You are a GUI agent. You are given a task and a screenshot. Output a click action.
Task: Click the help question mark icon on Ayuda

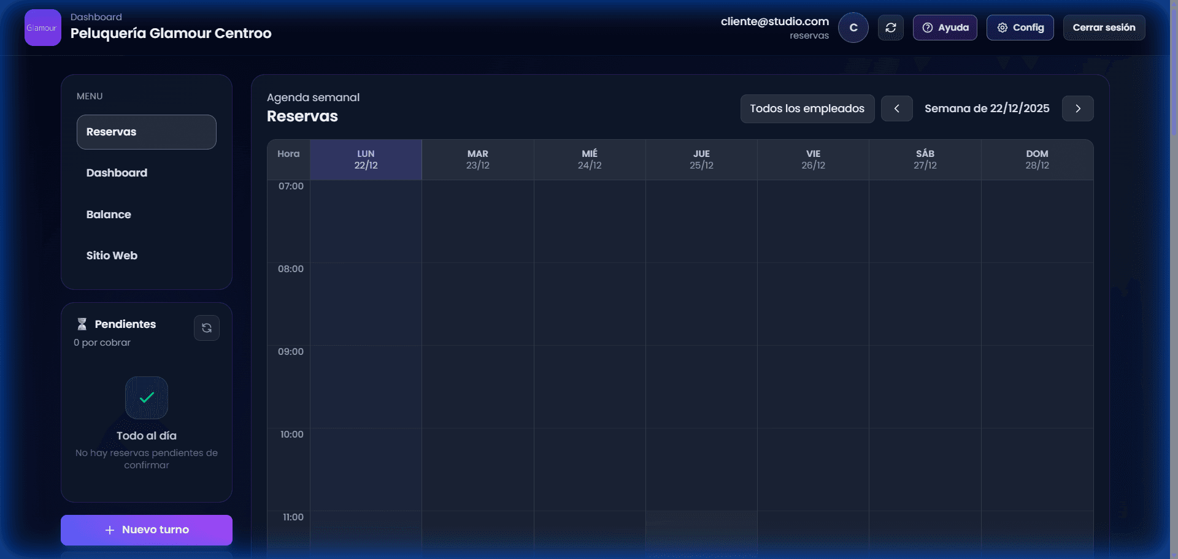coord(927,28)
